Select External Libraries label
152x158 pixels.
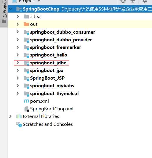click(x=41, y=116)
